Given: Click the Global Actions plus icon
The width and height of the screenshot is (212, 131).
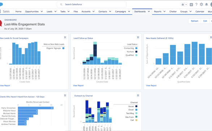Looking at the screenshot, I should 191,5.
